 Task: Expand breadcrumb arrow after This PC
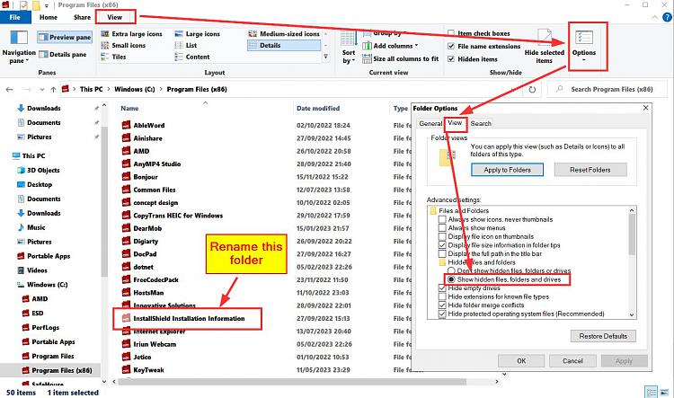109,90
